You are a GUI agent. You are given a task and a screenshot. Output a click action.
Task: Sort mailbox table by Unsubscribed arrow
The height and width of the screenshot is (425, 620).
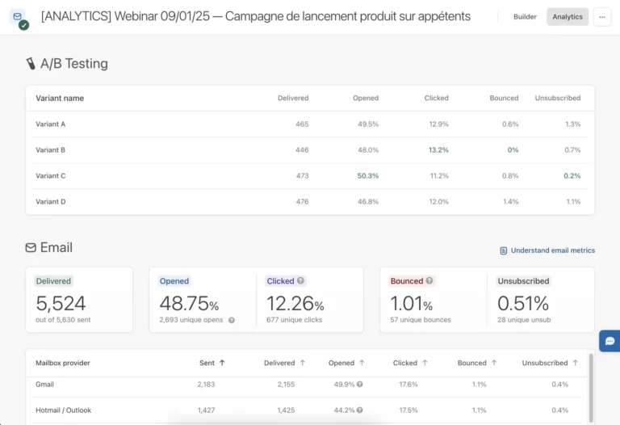click(x=576, y=363)
